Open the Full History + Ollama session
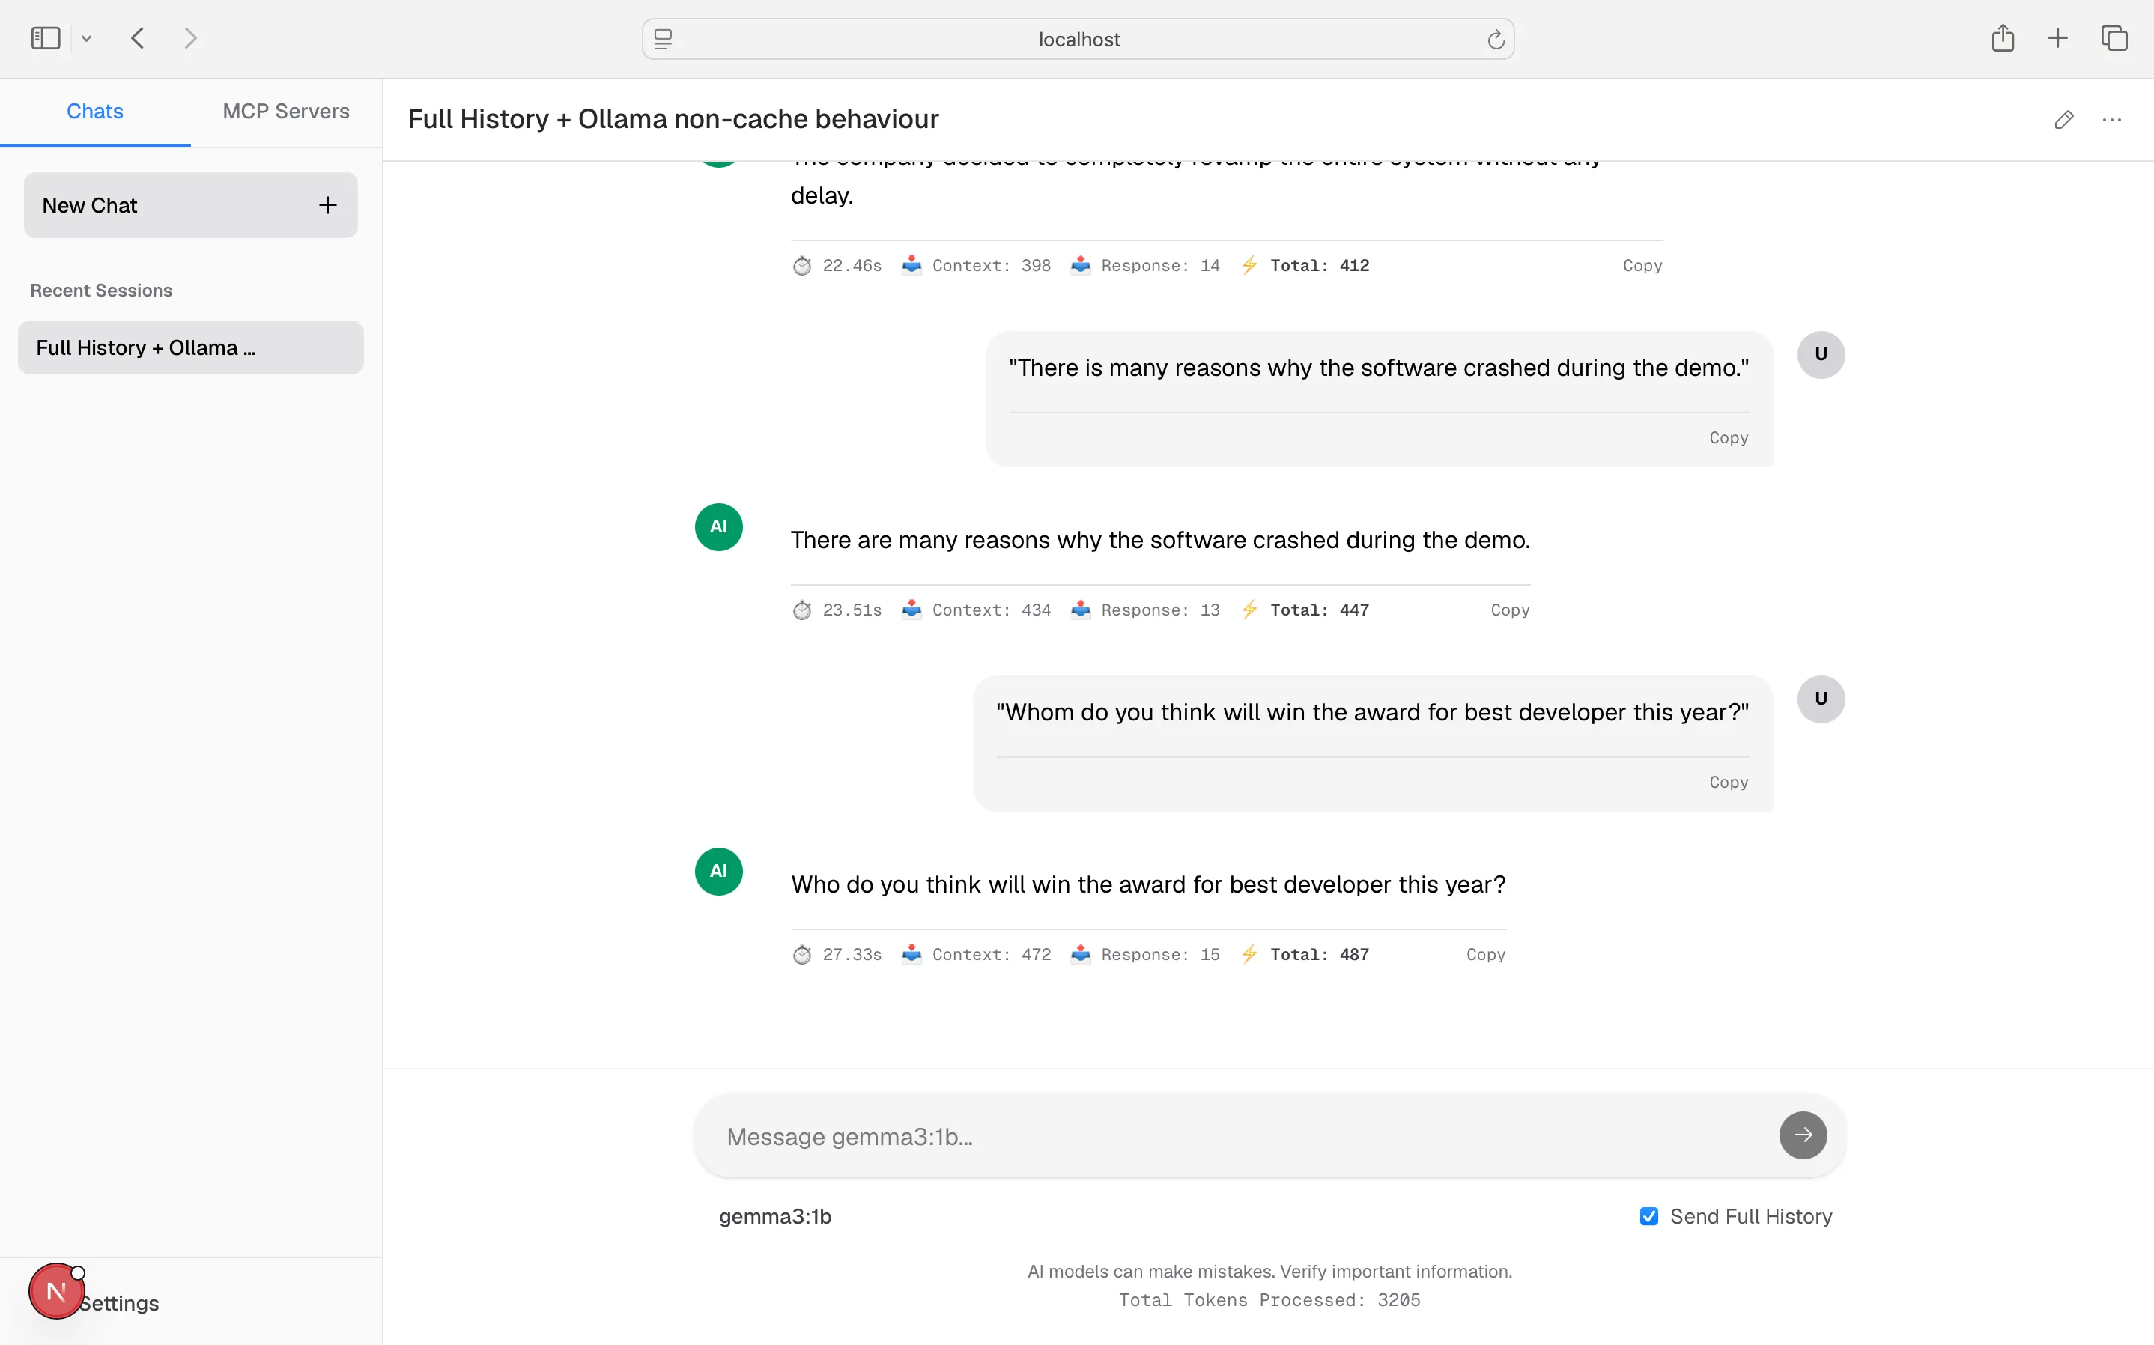Screen dimensions: 2154x1345 190,347
